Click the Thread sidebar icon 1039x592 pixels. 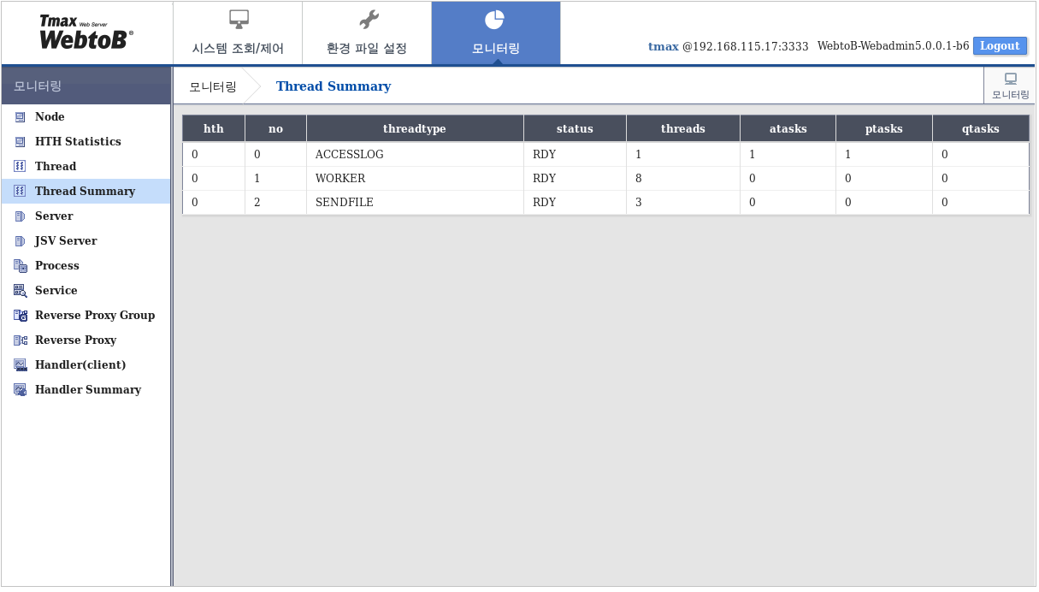pyautogui.click(x=21, y=167)
